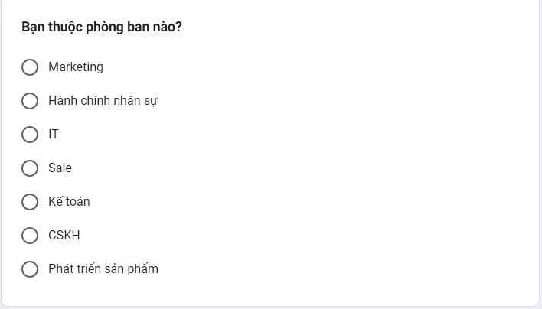
Task: Pick the Sale radio button
Action: pyautogui.click(x=30, y=168)
